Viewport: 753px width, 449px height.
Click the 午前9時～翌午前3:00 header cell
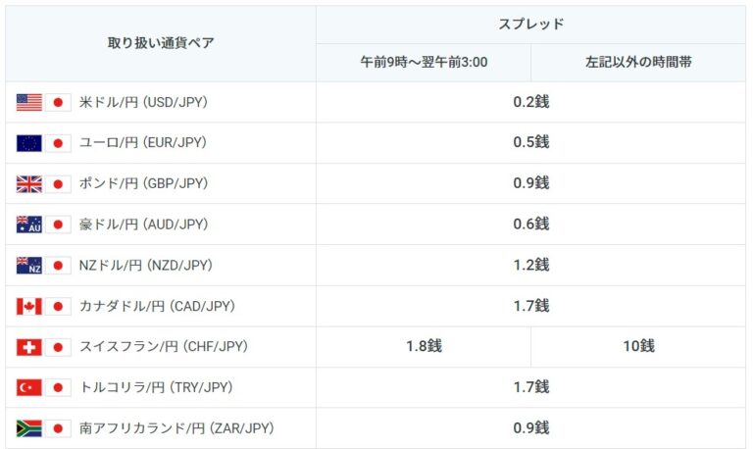pyautogui.click(x=424, y=63)
